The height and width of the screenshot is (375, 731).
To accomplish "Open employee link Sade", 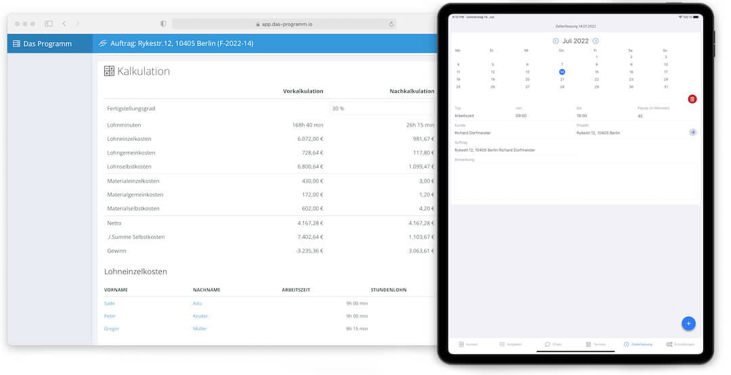I will click(x=109, y=303).
